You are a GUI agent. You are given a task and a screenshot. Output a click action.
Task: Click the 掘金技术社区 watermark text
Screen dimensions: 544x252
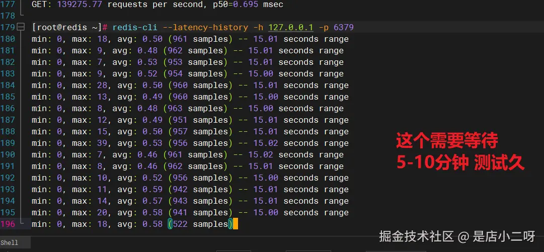point(417,237)
